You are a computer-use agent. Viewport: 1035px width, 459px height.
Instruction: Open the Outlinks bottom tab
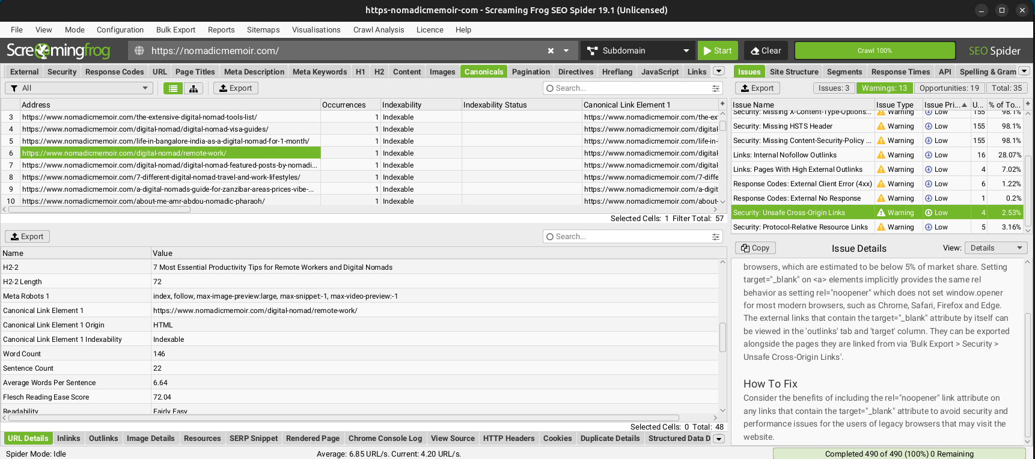(x=103, y=439)
